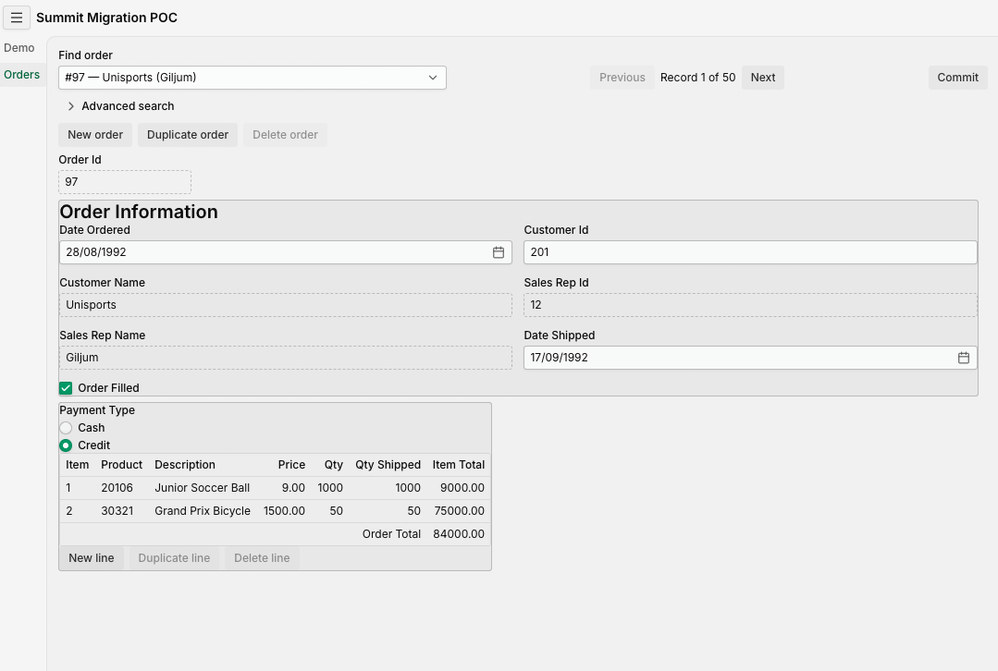The image size is (998, 671).
Task: Click the price 1500.00 cell
Action: pyautogui.click(x=284, y=511)
